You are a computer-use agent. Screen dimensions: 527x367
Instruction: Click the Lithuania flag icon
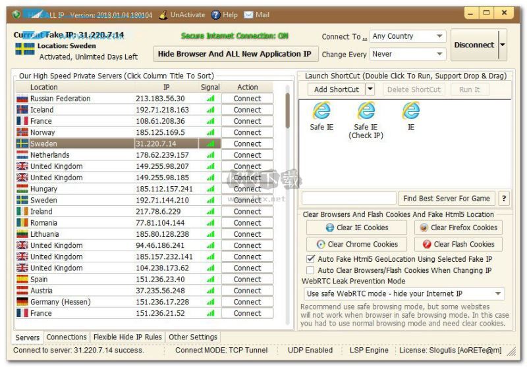pos(22,234)
